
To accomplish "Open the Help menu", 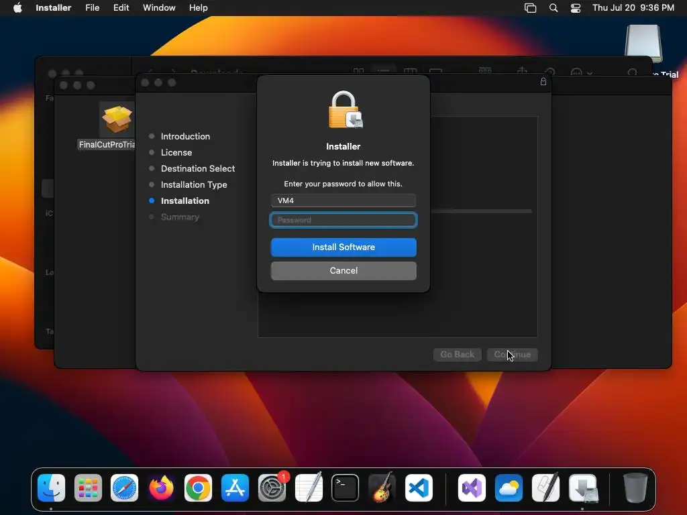I will click(x=198, y=8).
